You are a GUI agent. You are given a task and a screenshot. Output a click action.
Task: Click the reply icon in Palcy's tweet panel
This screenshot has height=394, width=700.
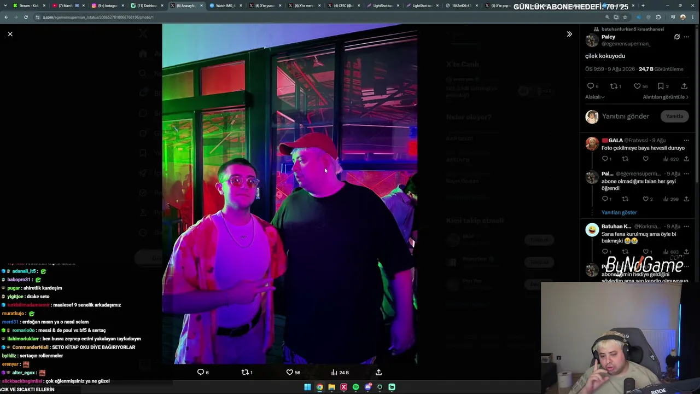[591, 86]
